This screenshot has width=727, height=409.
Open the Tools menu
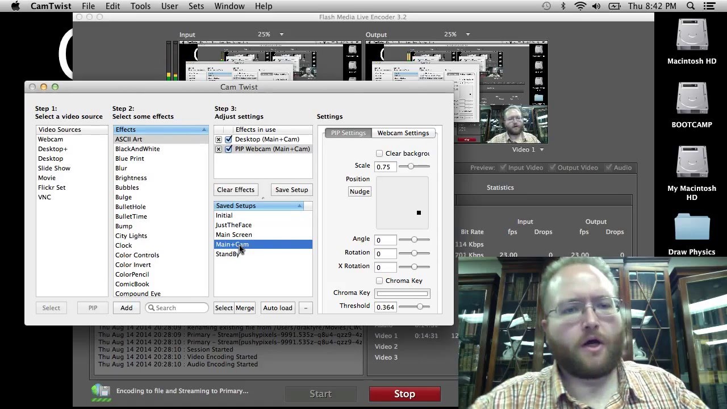(140, 6)
